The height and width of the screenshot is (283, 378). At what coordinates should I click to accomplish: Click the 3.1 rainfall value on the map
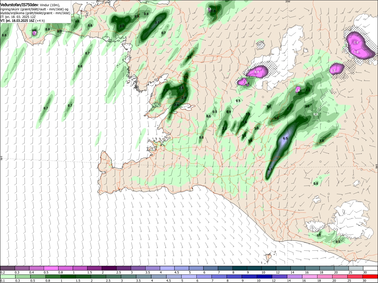pos(157,22)
